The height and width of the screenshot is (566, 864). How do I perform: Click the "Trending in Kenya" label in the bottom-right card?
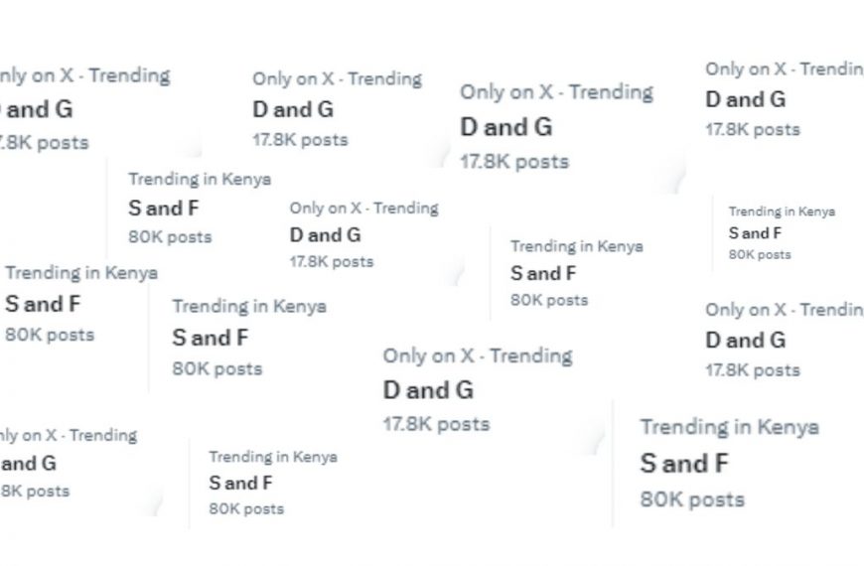pos(729,427)
